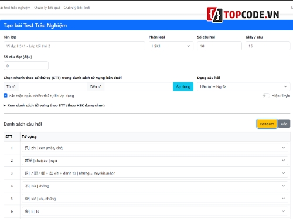Toggle the Hiện Pinyin switch
Image resolution: width=293 pixels, height=219 pixels.
click(266, 96)
